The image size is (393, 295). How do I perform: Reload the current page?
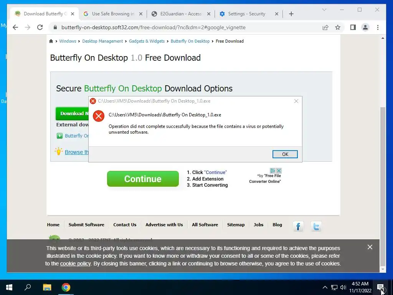coord(40,27)
